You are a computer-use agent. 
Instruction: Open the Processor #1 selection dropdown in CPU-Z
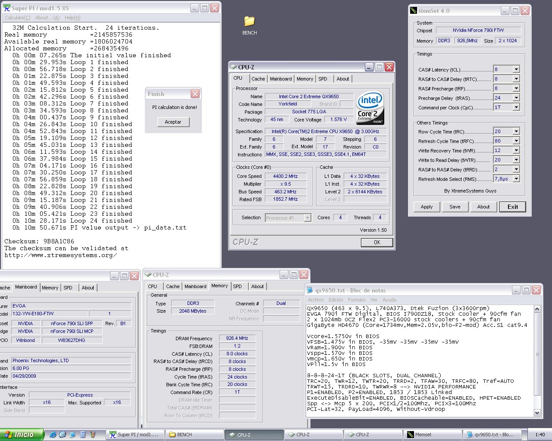[x=307, y=218]
